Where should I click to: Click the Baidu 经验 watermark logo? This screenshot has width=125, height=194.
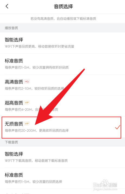click(105, 185)
